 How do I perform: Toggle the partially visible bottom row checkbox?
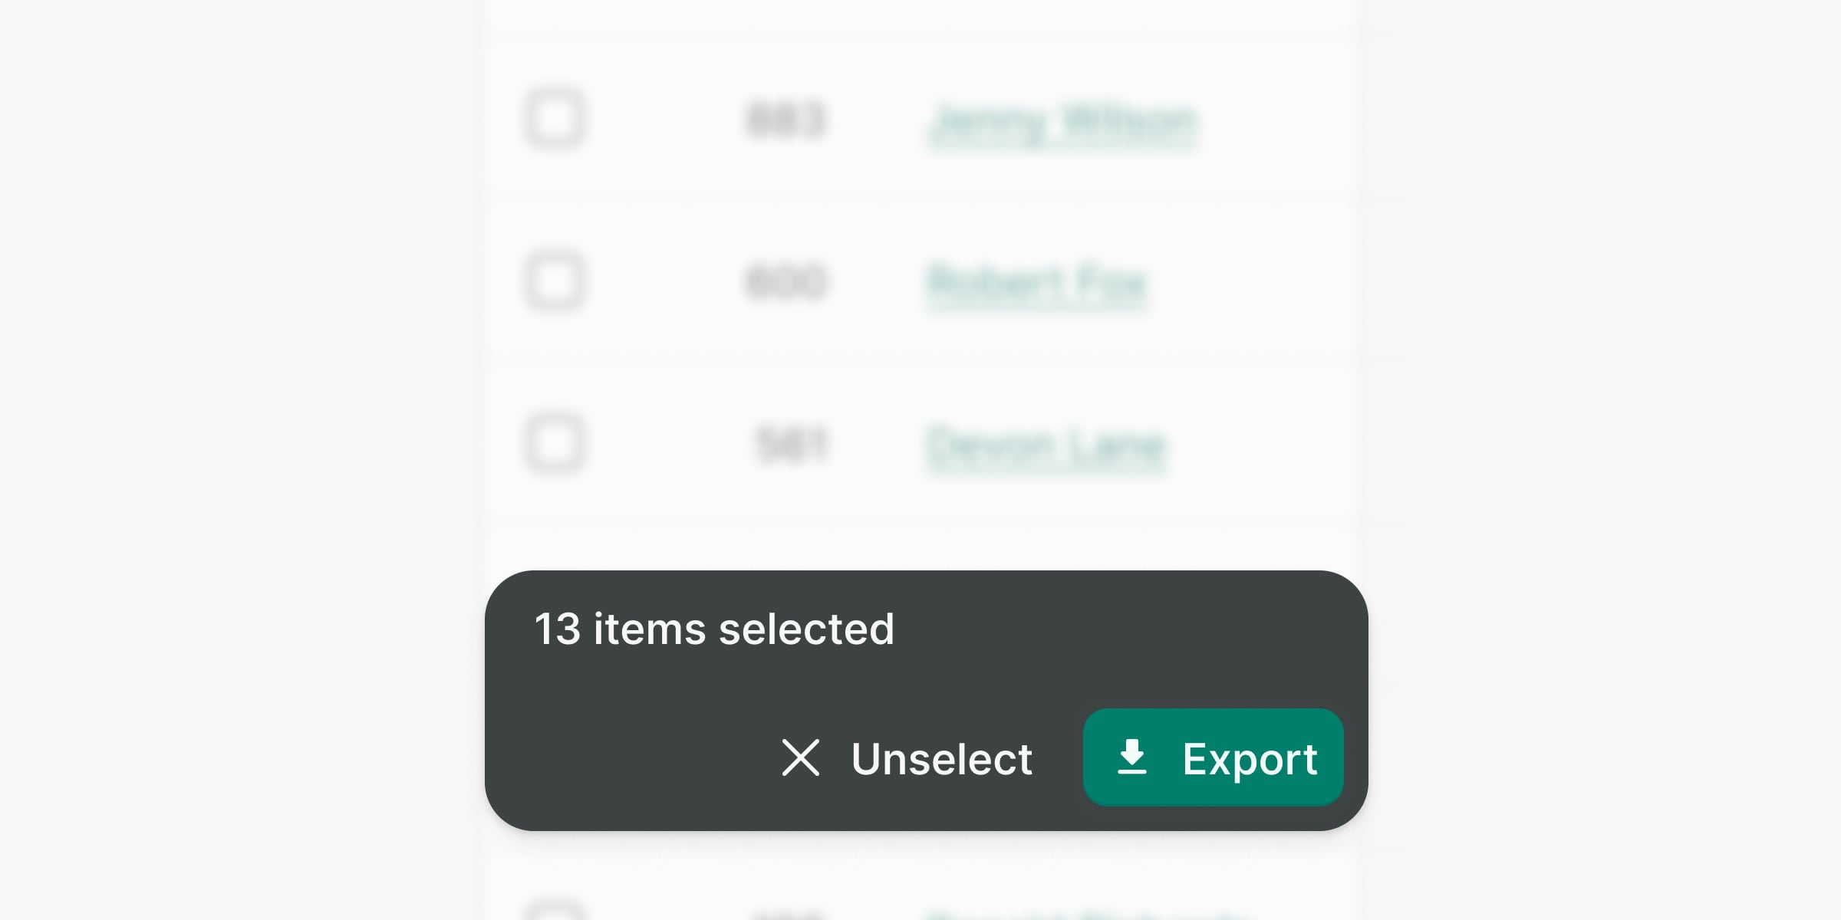(555, 912)
